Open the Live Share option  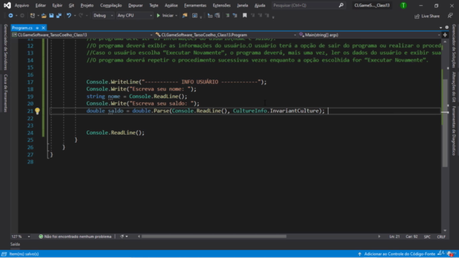tap(427, 16)
